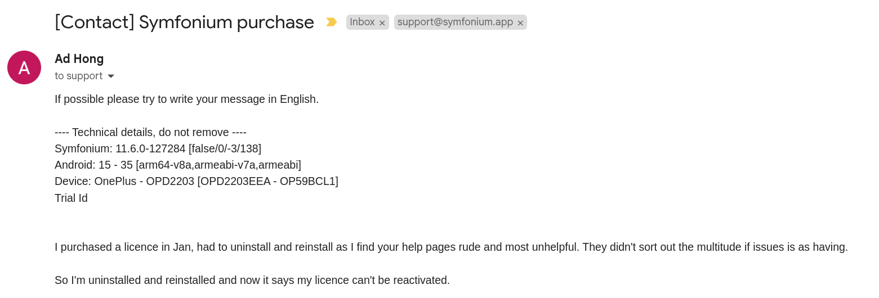The height and width of the screenshot is (298, 879).
Task: Click the Trial Id line
Action: click(71, 198)
